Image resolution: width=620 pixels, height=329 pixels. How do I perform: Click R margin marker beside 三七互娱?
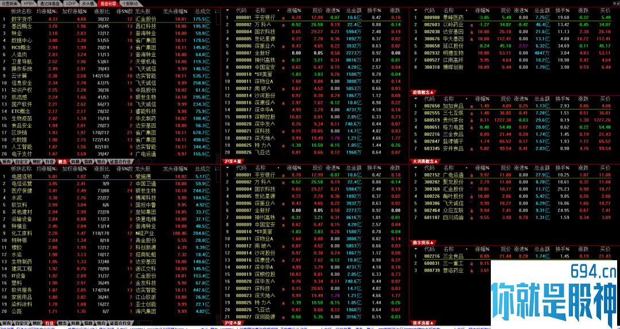[x=471, y=113]
